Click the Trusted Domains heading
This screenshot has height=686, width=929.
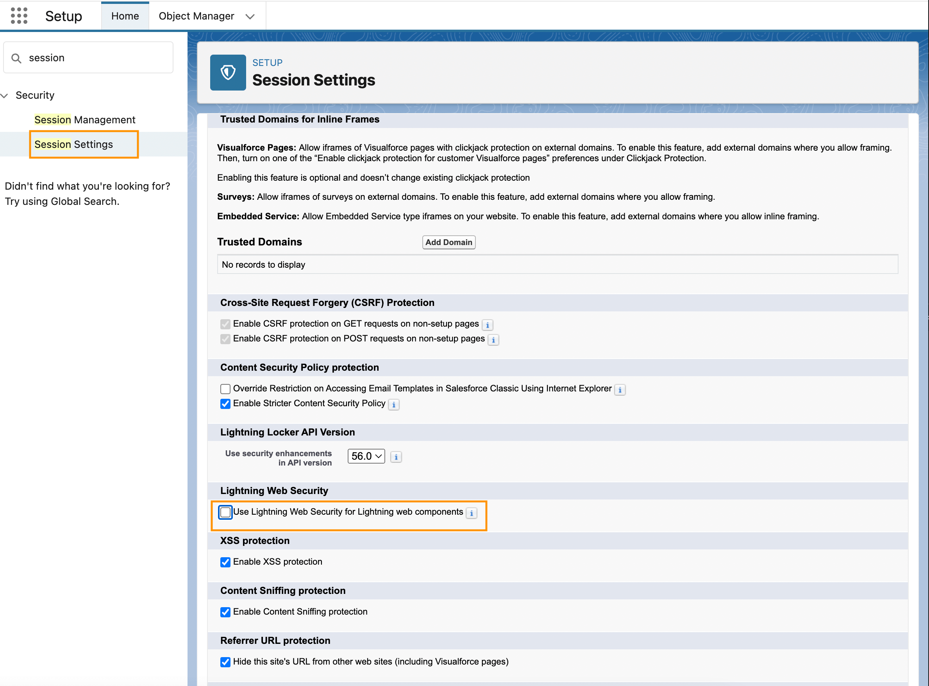(x=260, y=242)
